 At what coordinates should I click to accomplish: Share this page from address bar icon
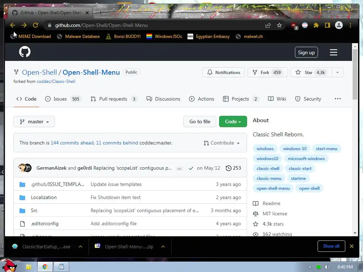[x=268, y=25]
